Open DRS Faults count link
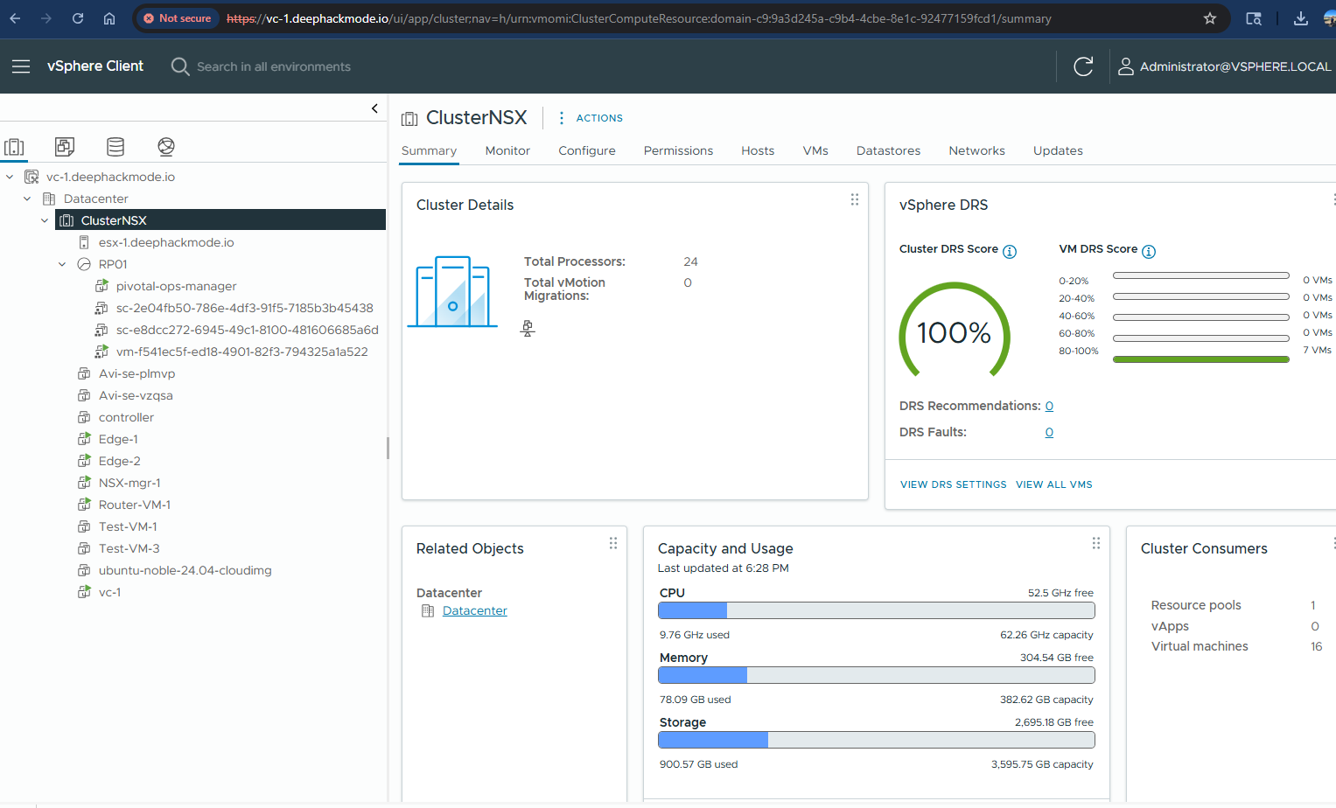Screen dimensions: 1336x808 point(1049,432)
